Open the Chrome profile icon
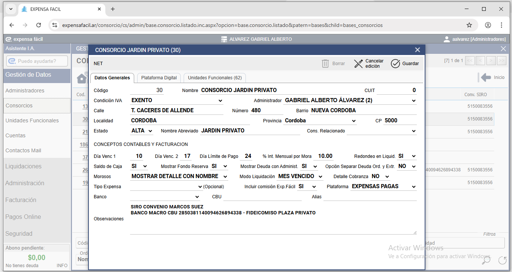512x272 pixels. 488,25
